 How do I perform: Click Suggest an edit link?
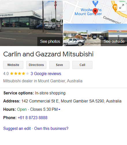(x=17, y=128)
